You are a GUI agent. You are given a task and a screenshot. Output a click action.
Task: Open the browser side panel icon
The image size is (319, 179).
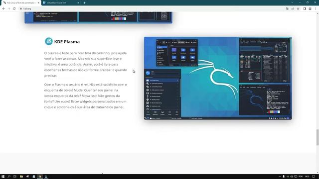(305, 9)
